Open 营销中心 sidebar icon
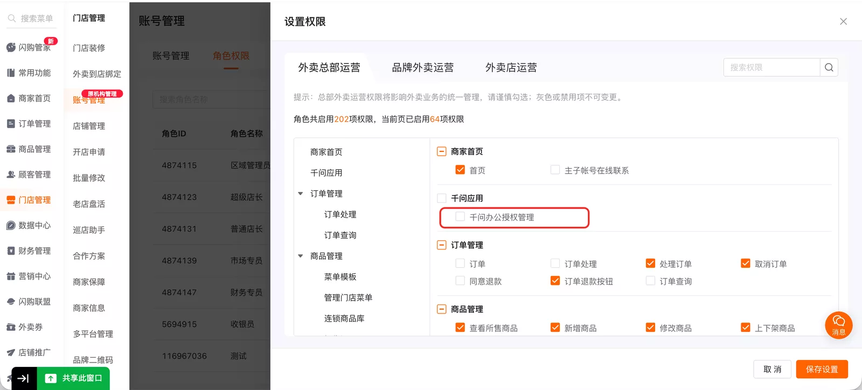The width and height of the screenshot is (862, 390). [11, 276]
